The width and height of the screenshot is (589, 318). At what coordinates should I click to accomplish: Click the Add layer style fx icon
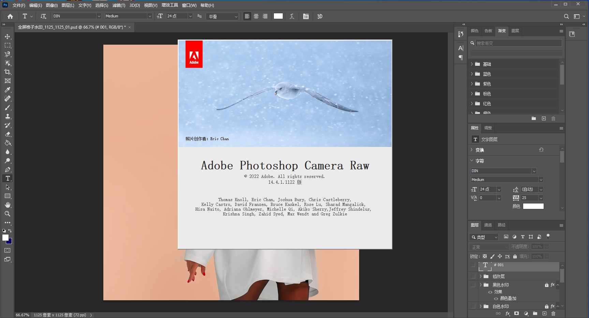tap(507, 314)
